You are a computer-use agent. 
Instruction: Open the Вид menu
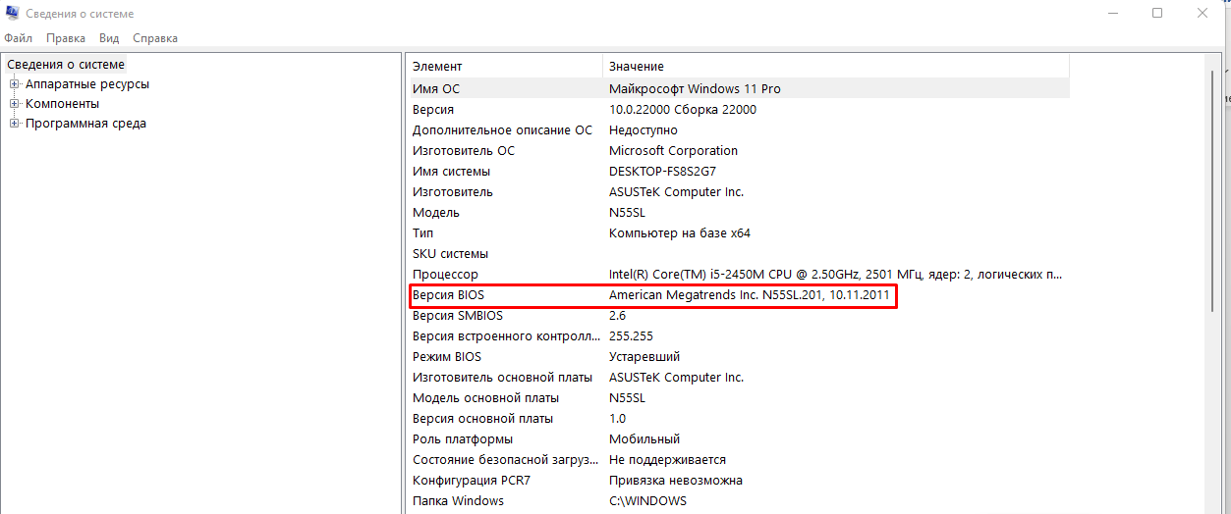click(x=109, y=38)
